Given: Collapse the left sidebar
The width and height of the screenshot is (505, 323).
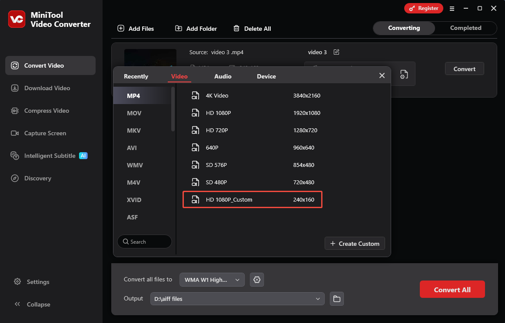Looking at the screenshot, I should (x=33, y=304).
